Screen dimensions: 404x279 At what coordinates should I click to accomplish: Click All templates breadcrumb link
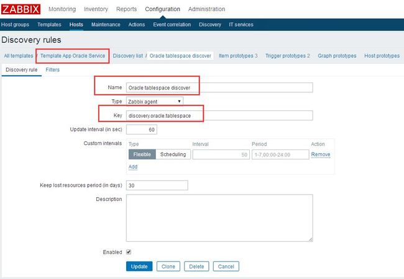pyautogui.click(x=19, y=56)
